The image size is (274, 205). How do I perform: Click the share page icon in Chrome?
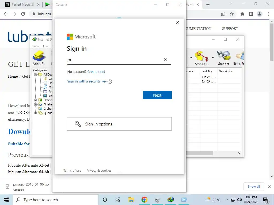pos(223,14)
